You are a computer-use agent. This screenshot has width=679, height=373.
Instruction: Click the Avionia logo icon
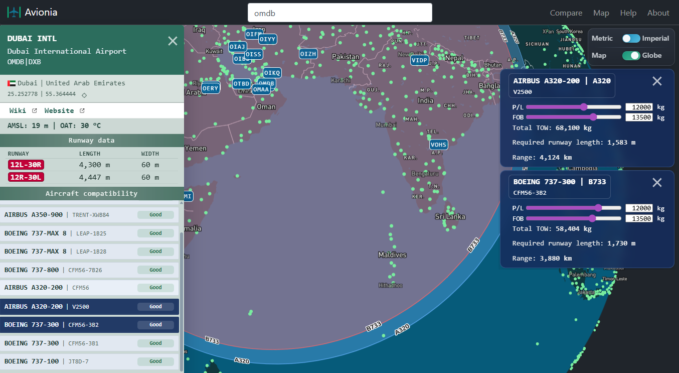pyautogui.click(x=14, y=13)
